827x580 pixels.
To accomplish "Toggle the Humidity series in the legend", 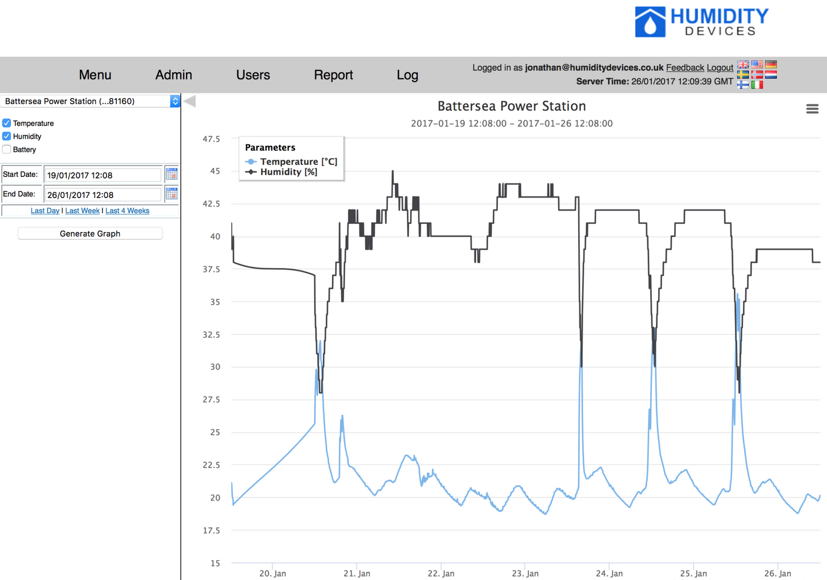I will 281,172.
